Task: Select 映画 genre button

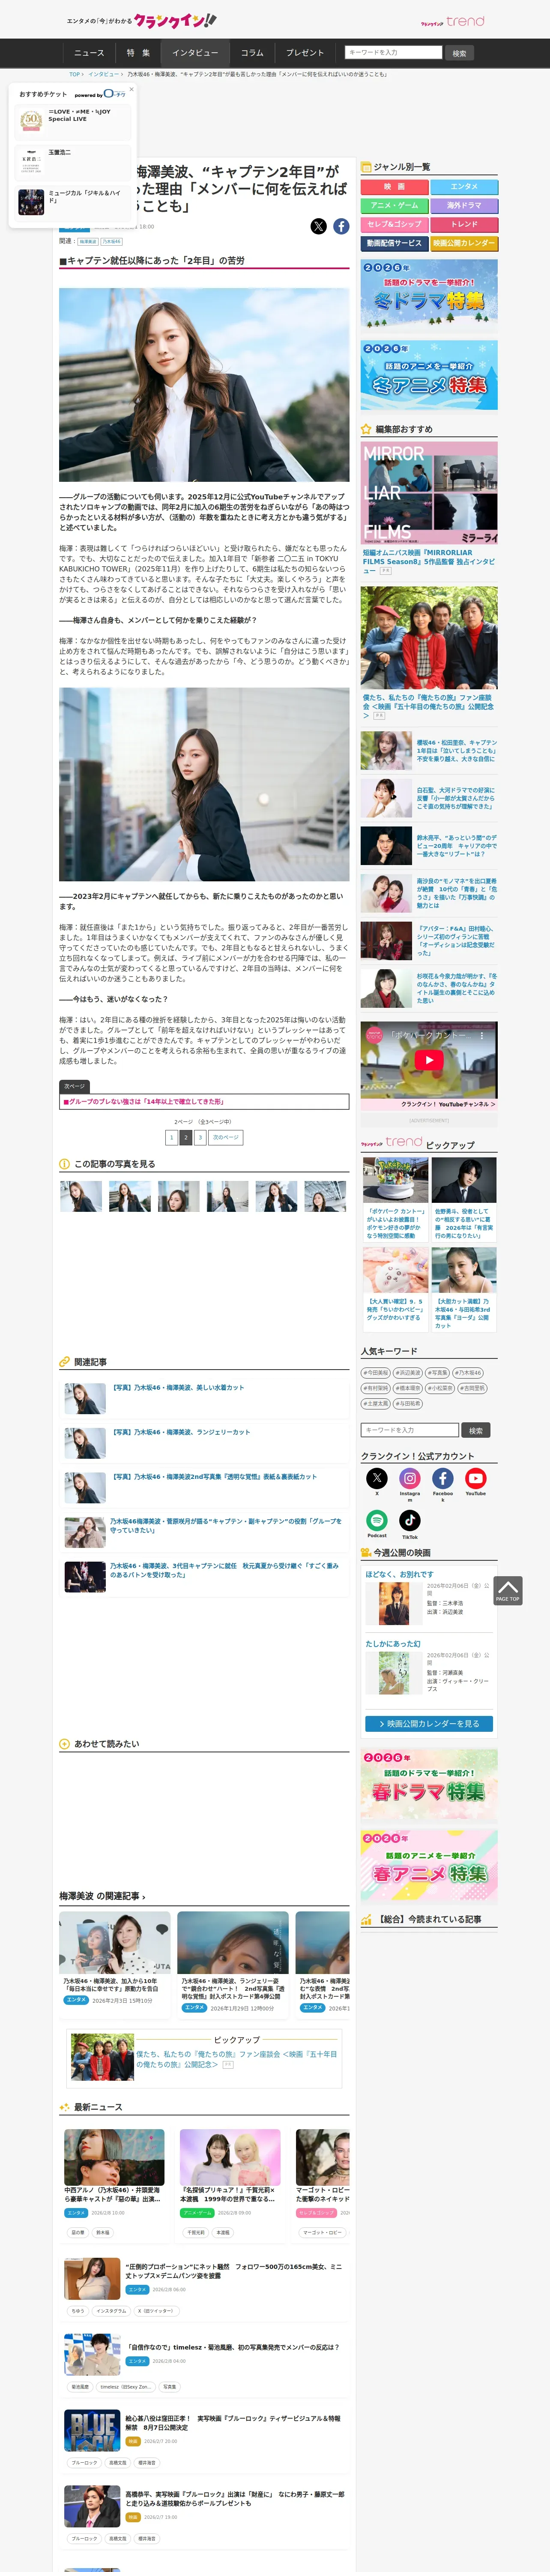Action: (x=394, y=187)
